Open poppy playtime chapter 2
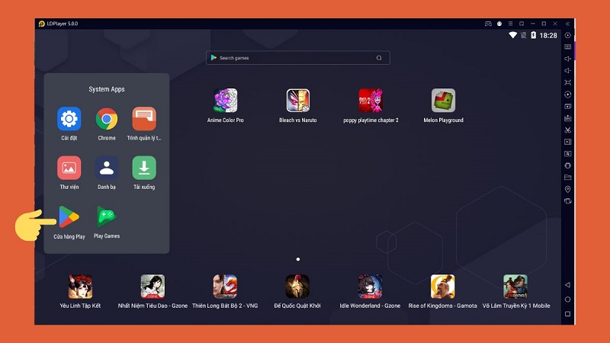The width and height of the screenshot is (610, 343). coord(371,101)
